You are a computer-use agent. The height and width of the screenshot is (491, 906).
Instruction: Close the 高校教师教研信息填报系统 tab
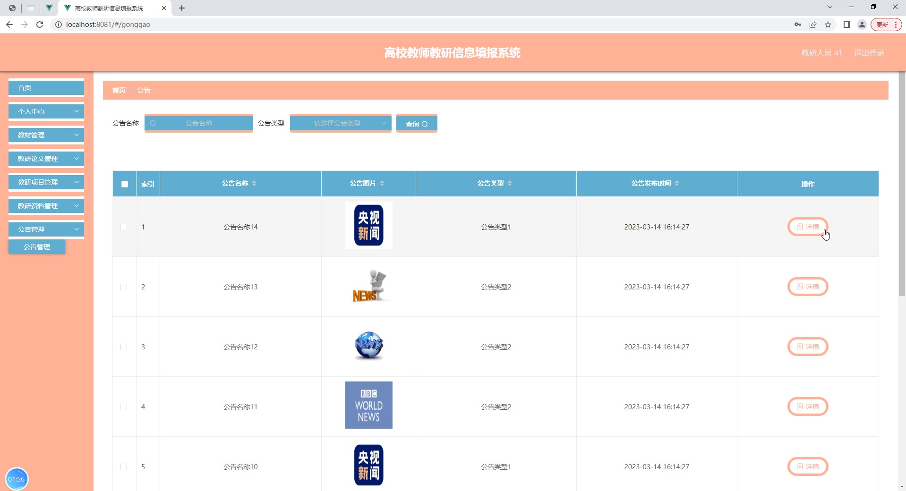click(x=164, y=8)
